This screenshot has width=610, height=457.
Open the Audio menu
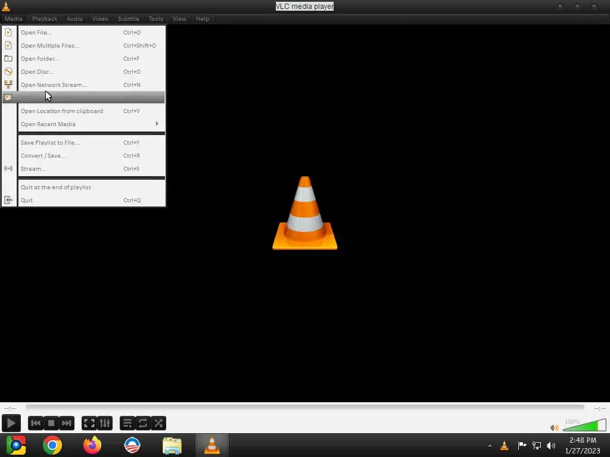[x=74, y=18]
